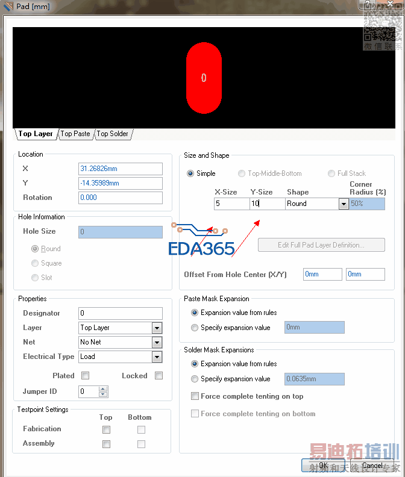The width and height of the screenshot is (405, 477).
Task: Switch to the Top Layer tab
Action: (36, 134)
